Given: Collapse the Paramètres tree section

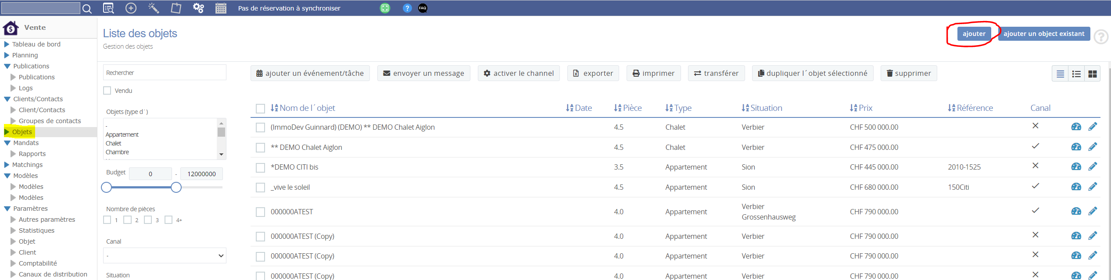Looking at the screenshot, I should point(7,209).
